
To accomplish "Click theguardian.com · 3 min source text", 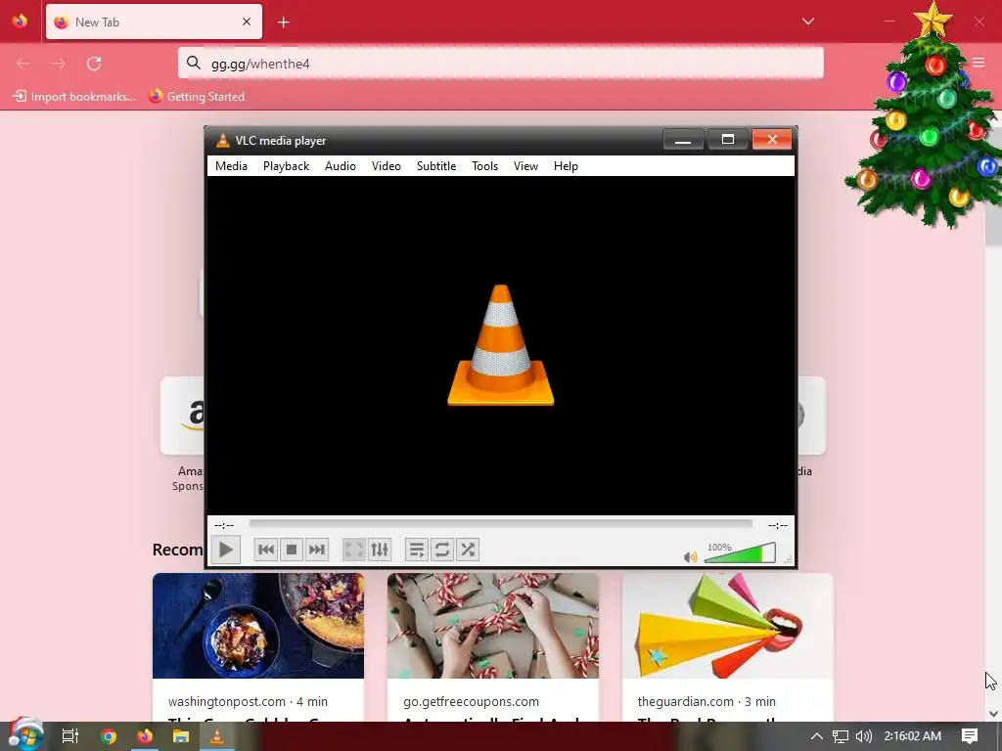I will (x=706, y=702).
